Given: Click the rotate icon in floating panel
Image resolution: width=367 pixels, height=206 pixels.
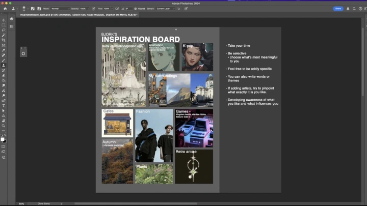Looking at the screenshot, I should pos(23,53).
